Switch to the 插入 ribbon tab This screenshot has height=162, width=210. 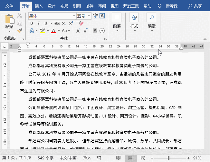pyautogui.click(x=38, y=6)
